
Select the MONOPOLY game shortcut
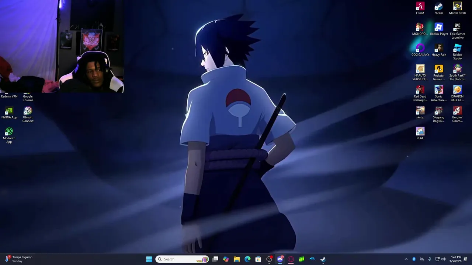click(420, 29)
